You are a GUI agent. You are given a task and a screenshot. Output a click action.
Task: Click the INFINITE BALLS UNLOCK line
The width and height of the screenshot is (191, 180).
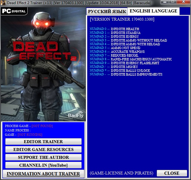click(120, 70)
